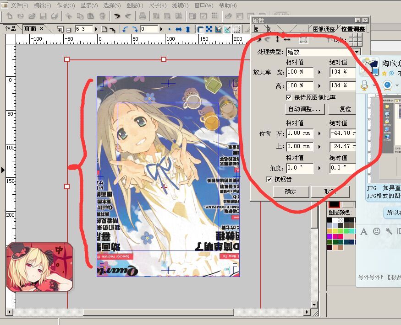The height and width of the screenshot is (325, 401).
Task: Click vertical flip icon in properties panel
Action: (277, 39)
